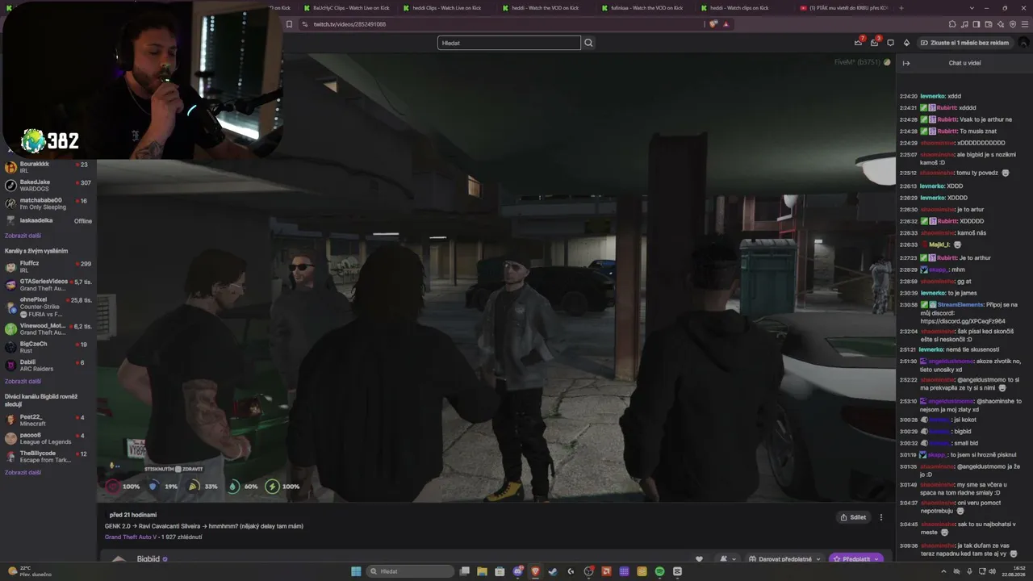Open the Windows Start menu
This screenshot has height=581, width=1033.
[356, 571]
